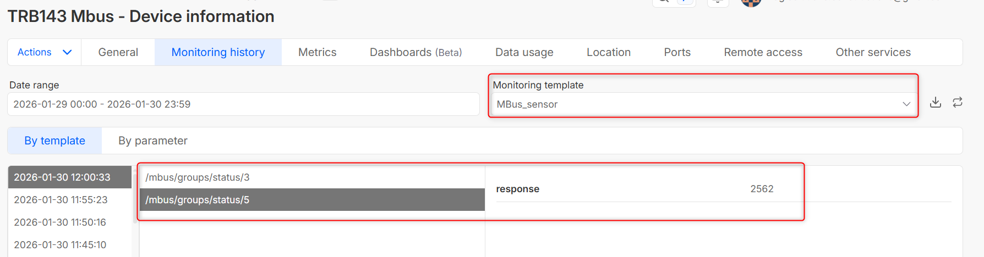
Task: Open the Ports tab
Action: [x=677, y=52]
